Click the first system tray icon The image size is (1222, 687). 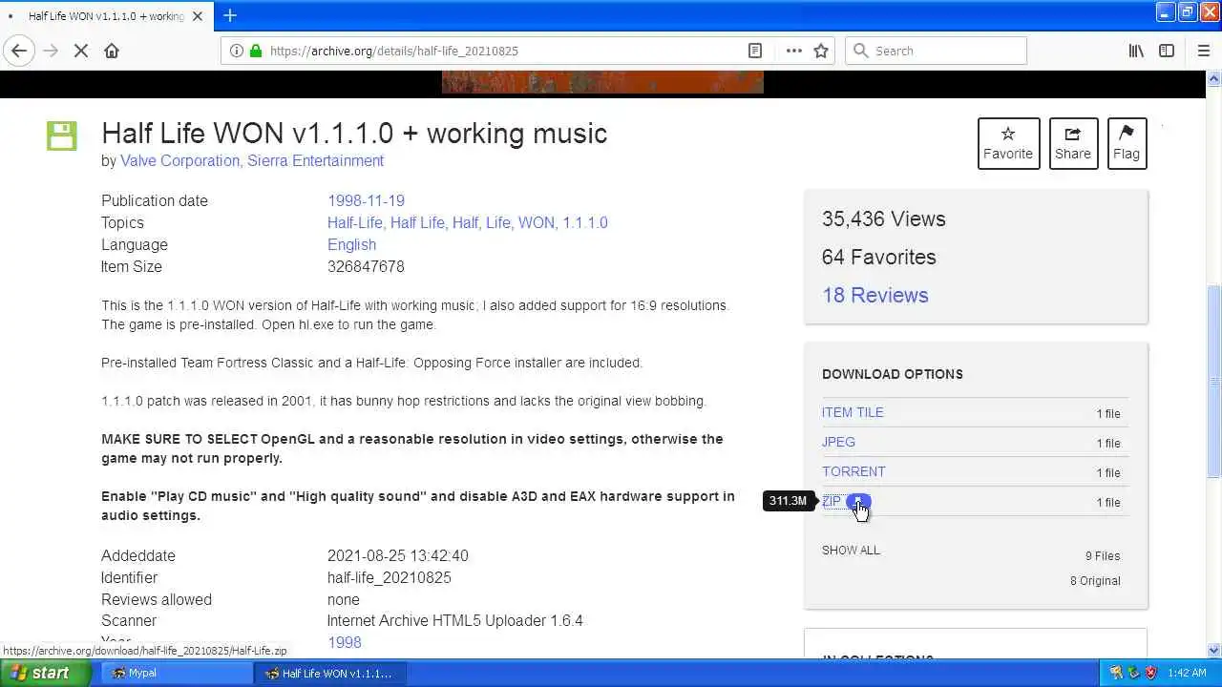pyautogui.click(x=1115, y=673)
